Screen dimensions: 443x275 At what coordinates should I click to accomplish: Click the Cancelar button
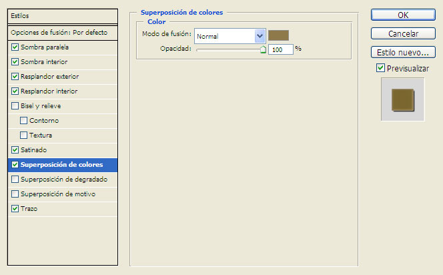pyautogui.click(x=403, y=33)
